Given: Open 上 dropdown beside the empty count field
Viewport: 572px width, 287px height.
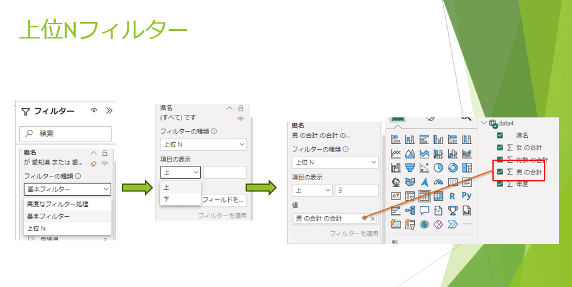Looking at the screenshot, I should [180, 172].
